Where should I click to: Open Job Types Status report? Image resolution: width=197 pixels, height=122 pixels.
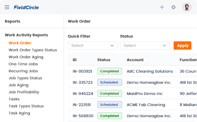tap(25, 78)
